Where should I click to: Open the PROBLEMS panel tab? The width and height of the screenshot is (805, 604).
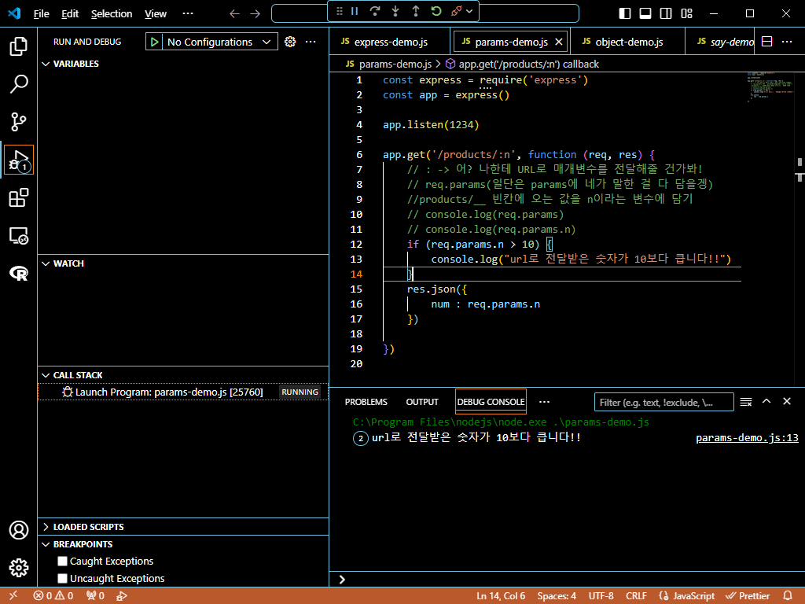(366, 402)
